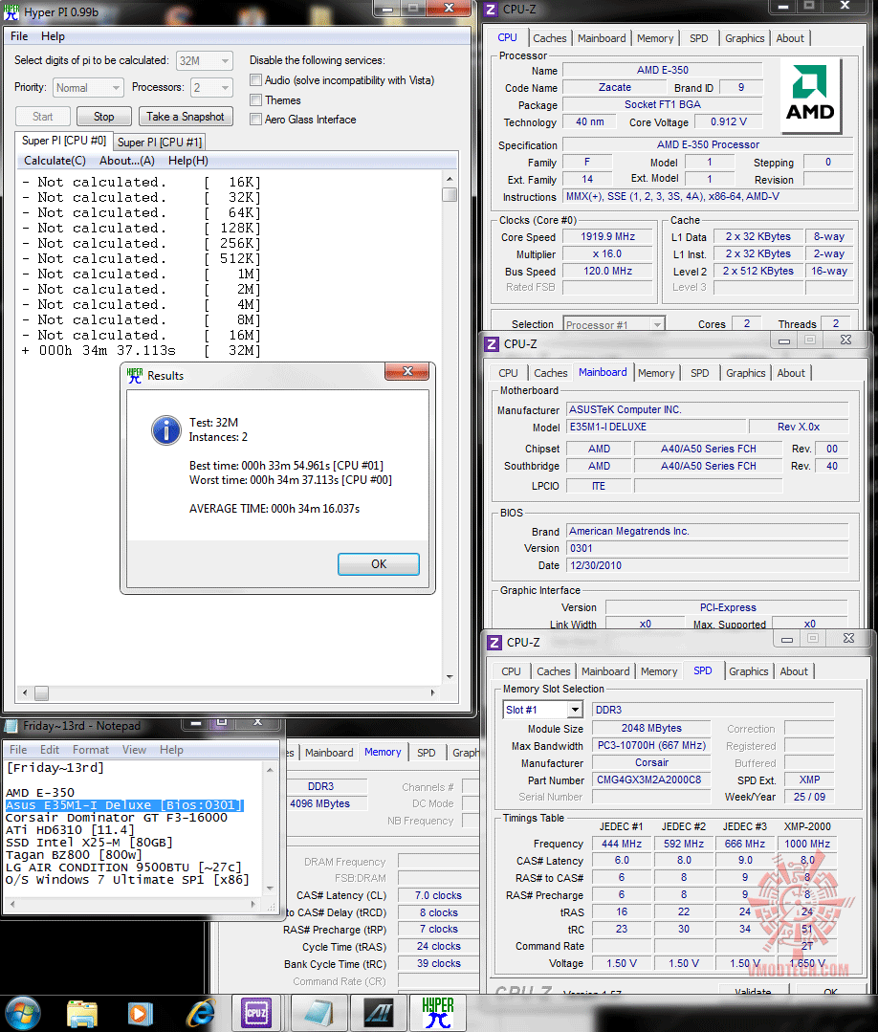
Task: Click the disabled Start button
Action: [x=43, y=117]
